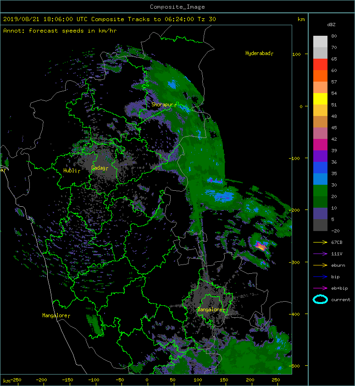Pick the orange 57-60 dBZ swatch
This screenshot has height=386, width=355.
pyautogui.click(x=320, y=76)
